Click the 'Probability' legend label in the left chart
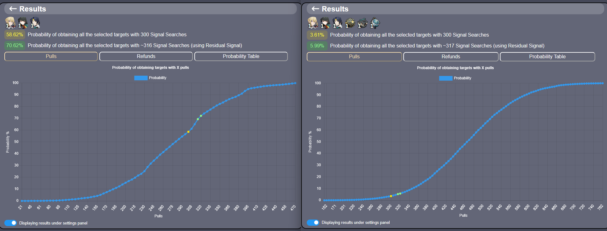 158,78
